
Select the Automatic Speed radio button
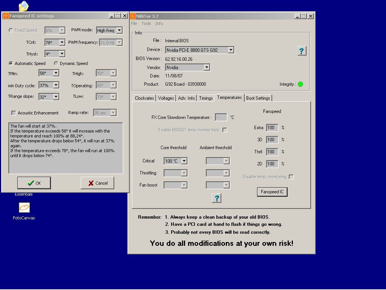tap(11, 63)
